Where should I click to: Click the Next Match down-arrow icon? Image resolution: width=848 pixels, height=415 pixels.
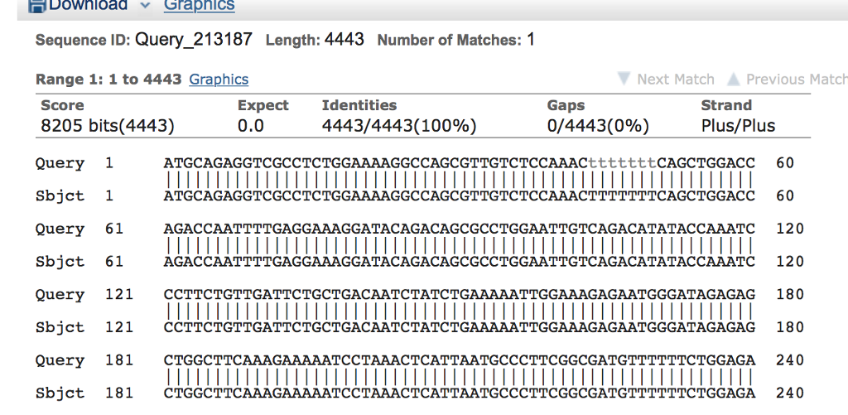pyautogui.click(x=624, y=80)
